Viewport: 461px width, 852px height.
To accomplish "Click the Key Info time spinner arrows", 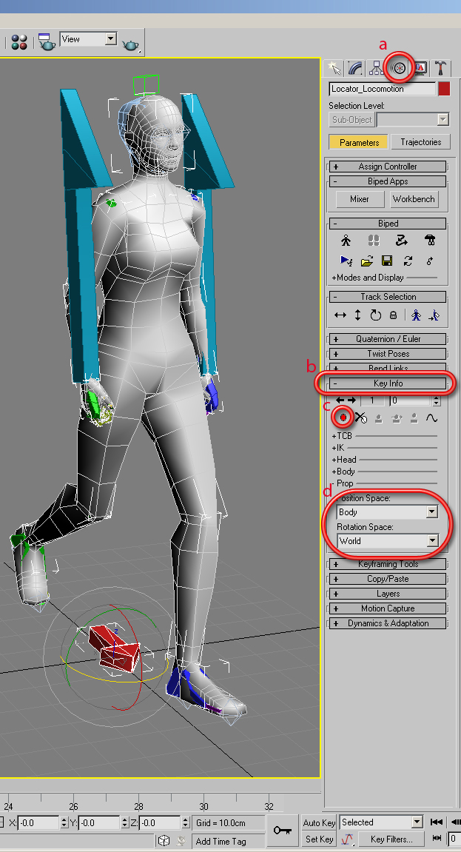I will [x=437, y=401].
